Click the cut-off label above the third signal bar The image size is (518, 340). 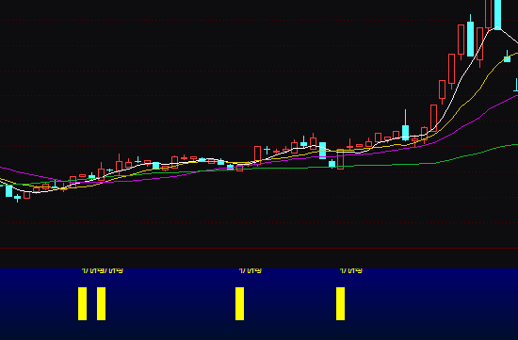tap(251, 271)
